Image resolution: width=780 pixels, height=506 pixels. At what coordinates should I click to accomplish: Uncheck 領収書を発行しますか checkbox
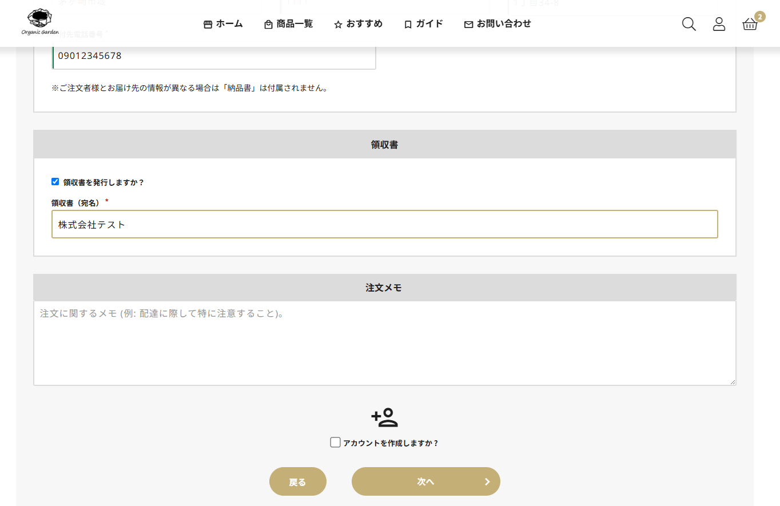[55, 182]
